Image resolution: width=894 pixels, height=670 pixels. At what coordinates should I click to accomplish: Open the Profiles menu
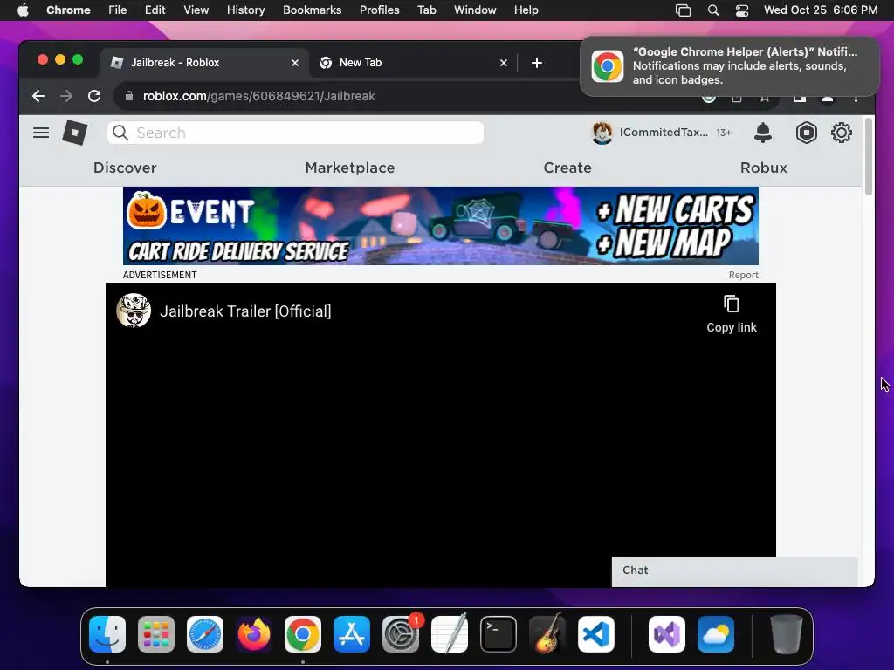379,10
